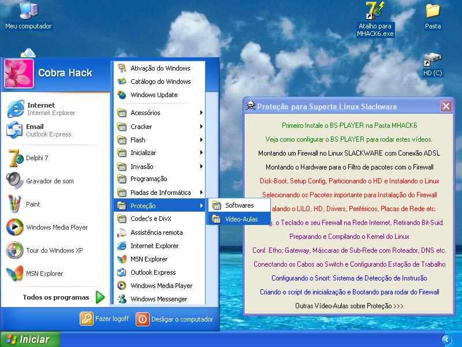This screenshot has height=347, width=462.
Task: Click Fazer logoff button
Action: pyautogui.click(x=105, y=319)
